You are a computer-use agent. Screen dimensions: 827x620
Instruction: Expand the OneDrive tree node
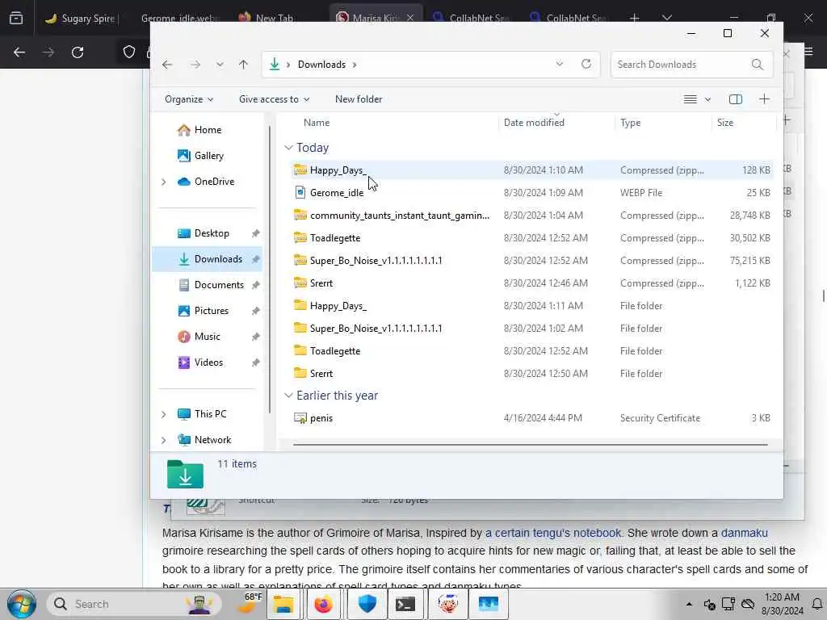click(x=163, y=182)
